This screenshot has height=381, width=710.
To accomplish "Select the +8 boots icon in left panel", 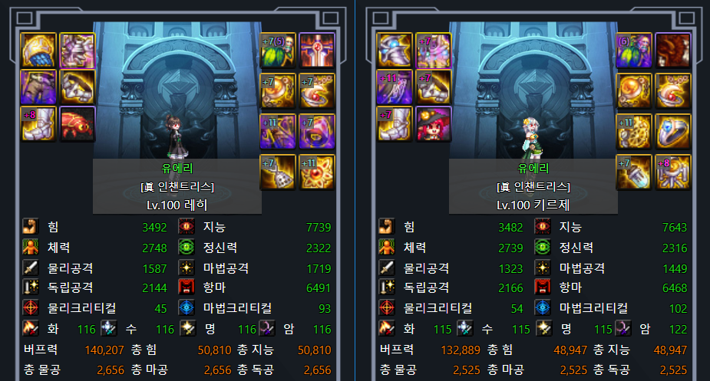I will [38, 124].
